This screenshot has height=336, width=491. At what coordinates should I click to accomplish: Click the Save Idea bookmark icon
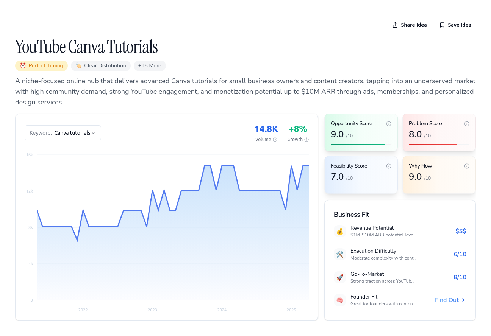tap(442, 25)
